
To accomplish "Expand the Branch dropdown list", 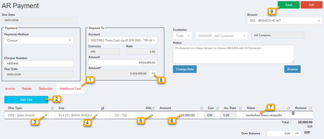I will point(284,21).
